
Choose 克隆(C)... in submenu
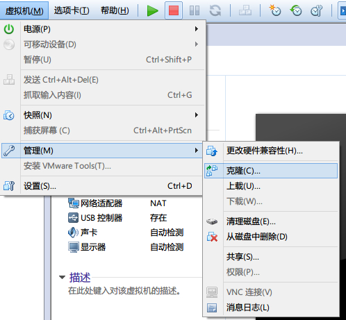pos(271,171)
